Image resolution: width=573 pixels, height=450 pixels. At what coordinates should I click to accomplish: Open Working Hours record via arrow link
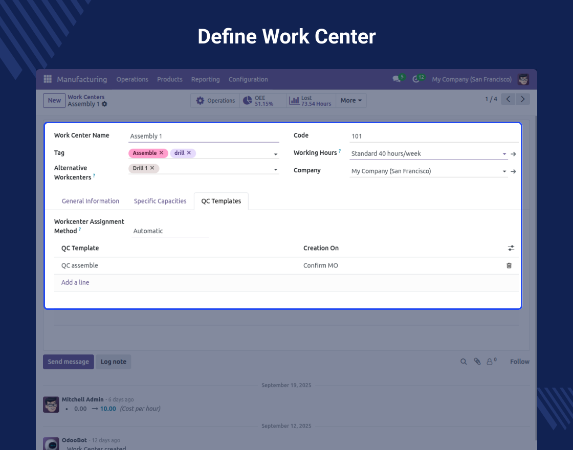(x=514, y=154)
